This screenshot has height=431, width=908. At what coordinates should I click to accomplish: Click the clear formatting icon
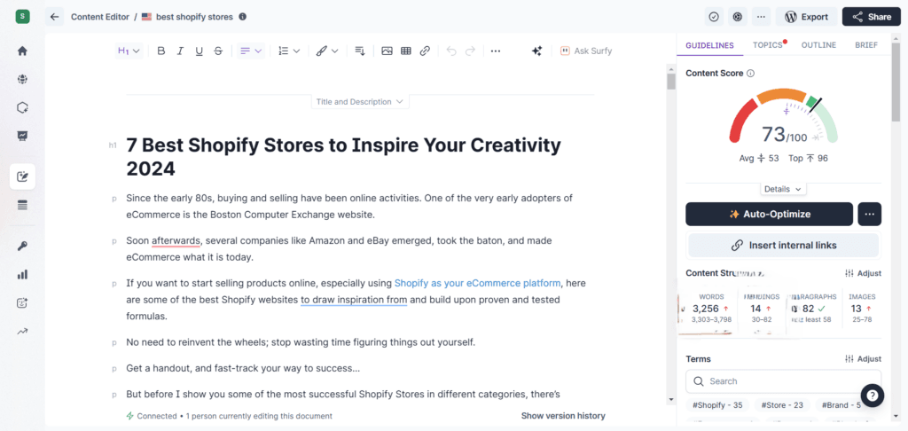360,51
